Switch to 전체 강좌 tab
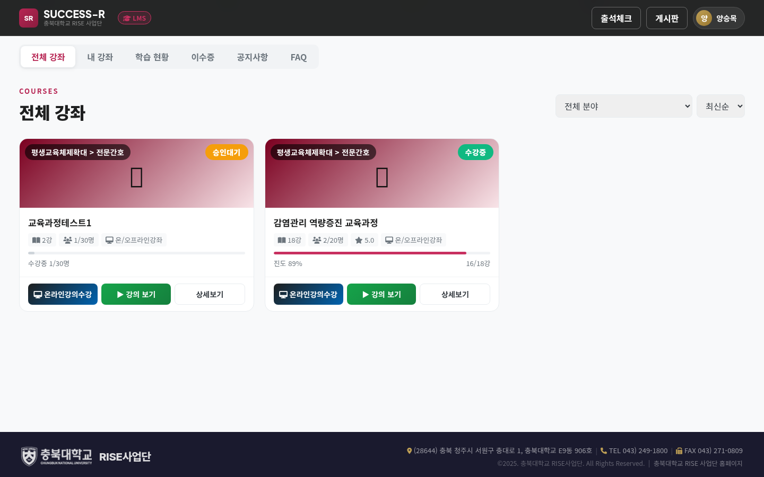This screenshot has width=764, height=477. pyautogui.click(x=48, y=57)
